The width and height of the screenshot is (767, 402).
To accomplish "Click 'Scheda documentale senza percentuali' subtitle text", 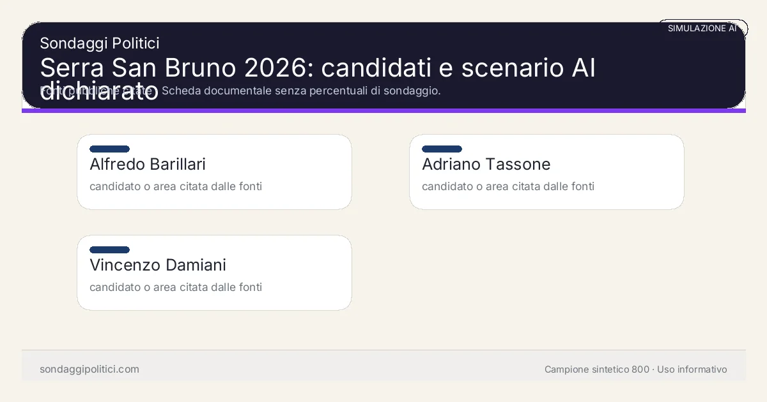I will pyautogui.click(x=300, y=91).
